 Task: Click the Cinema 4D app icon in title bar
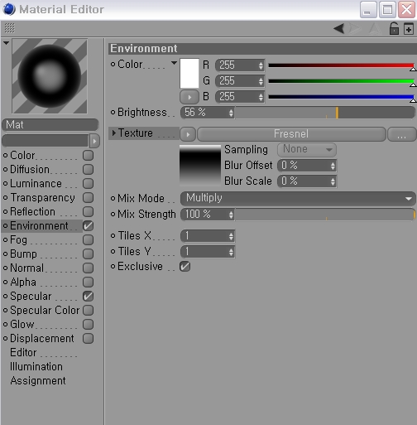pos(9,9)
